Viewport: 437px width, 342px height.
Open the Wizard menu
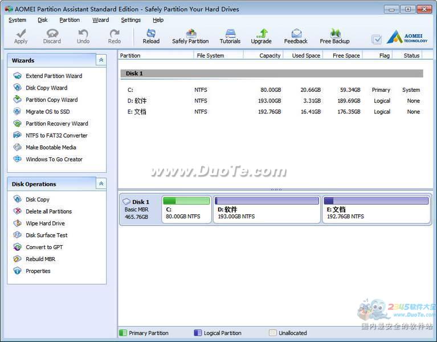tap(101, 20)
